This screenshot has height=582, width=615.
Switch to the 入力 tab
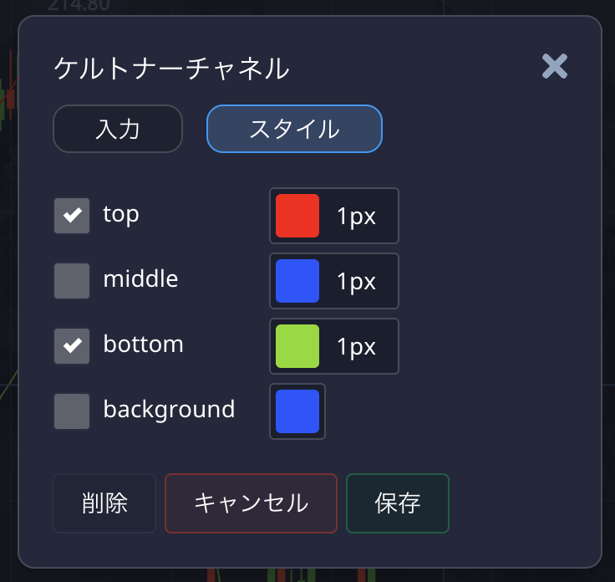click(x=118, y=129)
